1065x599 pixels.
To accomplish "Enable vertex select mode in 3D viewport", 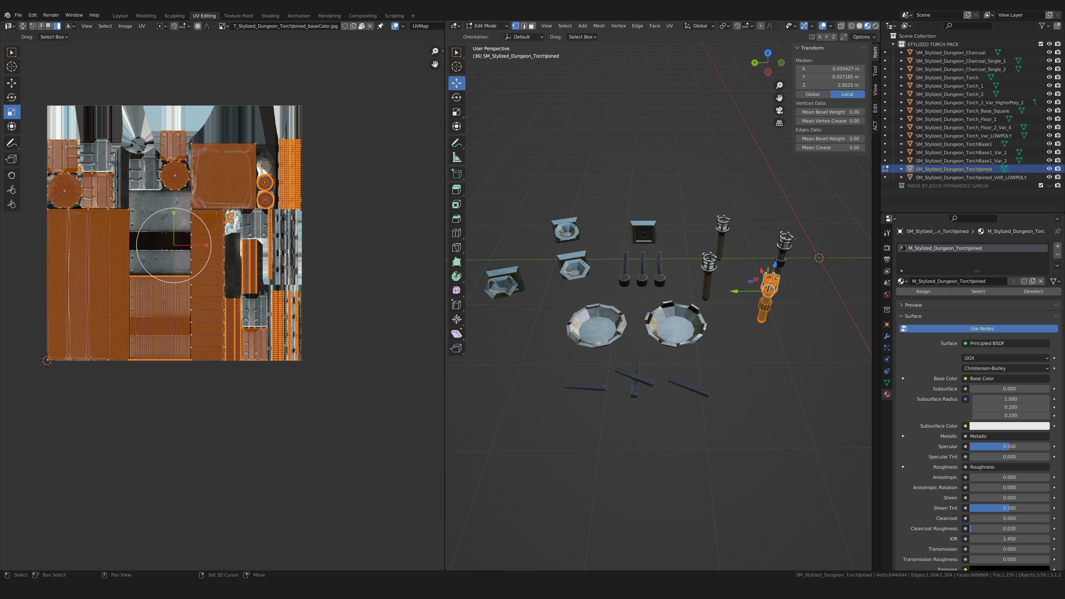I will [516, 26].
